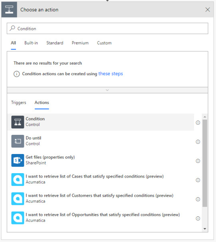
Task: Click the Condition Control action icon
Action: 18,122
